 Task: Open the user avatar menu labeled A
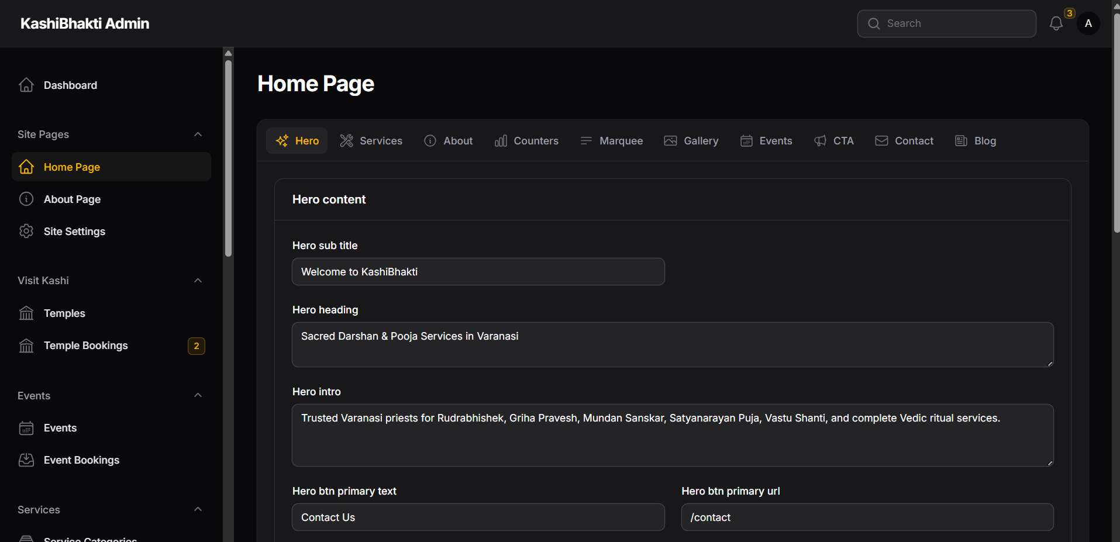coord(1088,23)
